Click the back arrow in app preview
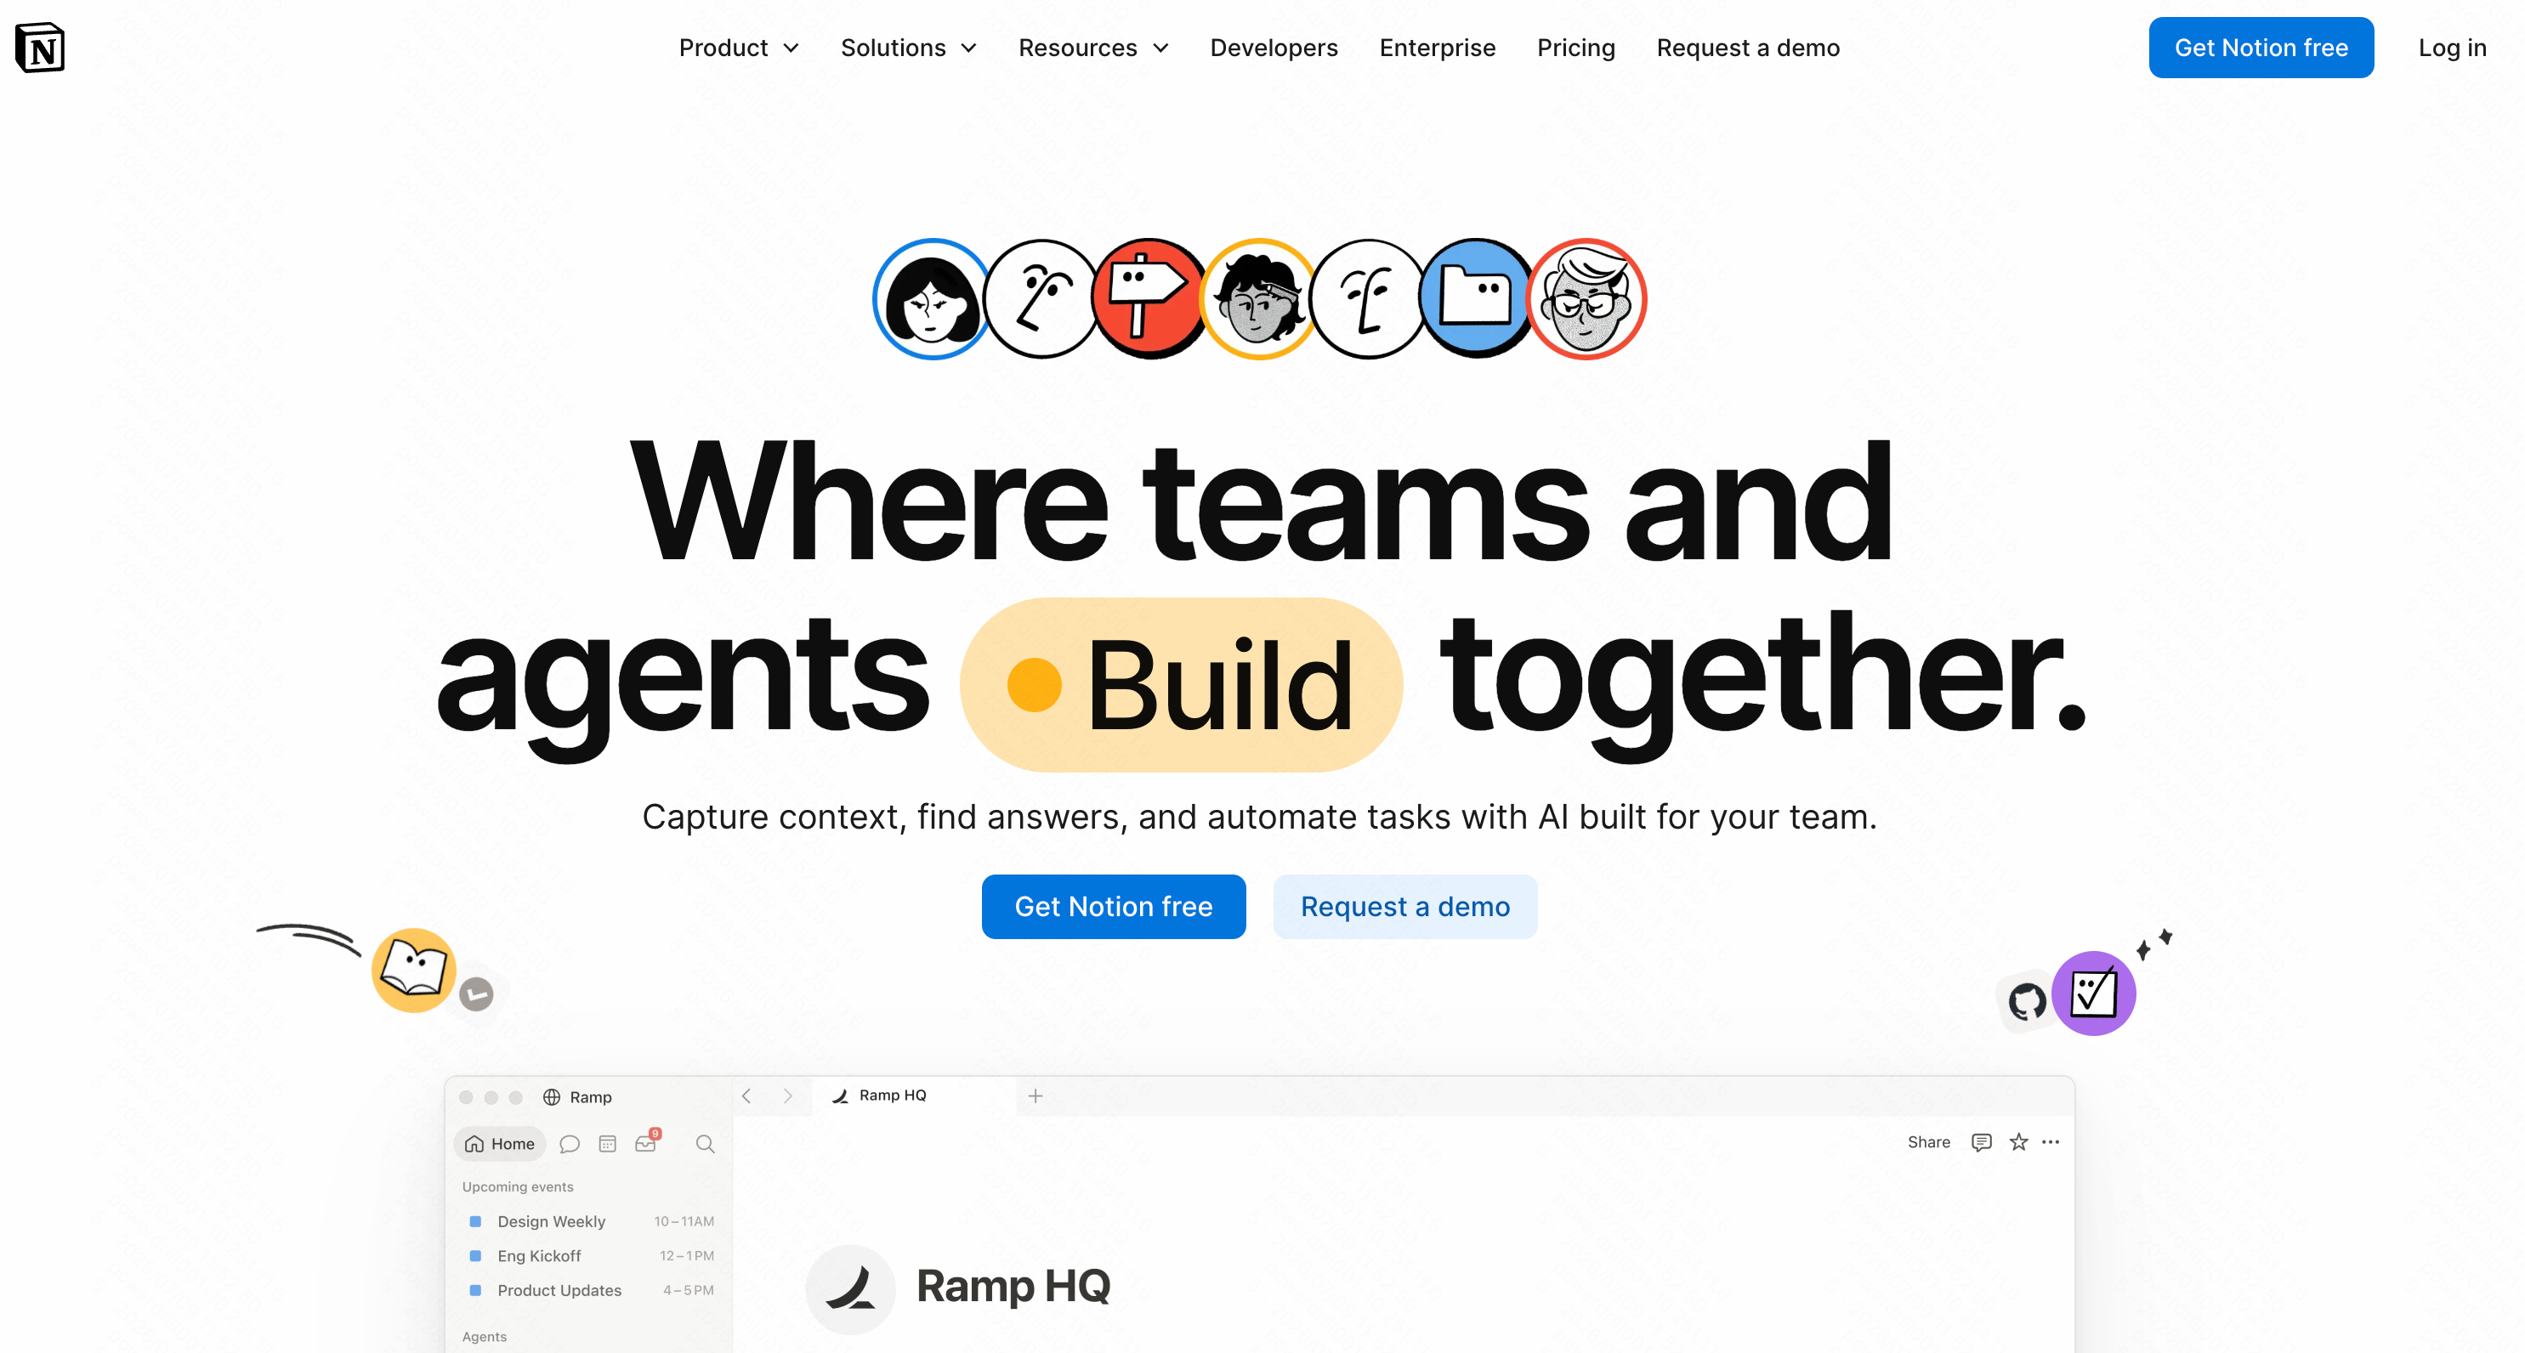The height and width of the screenshot is (1353, 2525). pos(747,1096)
